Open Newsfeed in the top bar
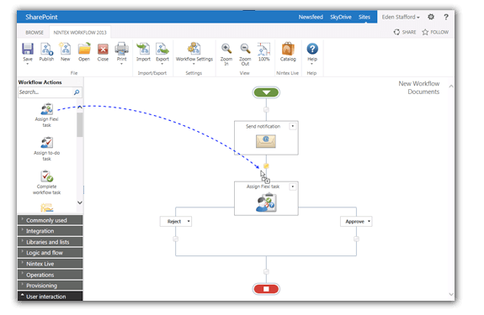Image resolution: width=484 pixels, height=315 pixels. click(311, 17)
